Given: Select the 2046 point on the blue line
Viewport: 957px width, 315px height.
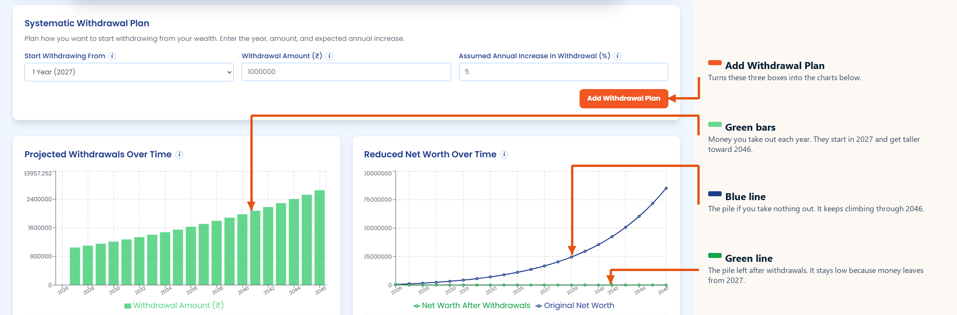Looking at the screenshot, I should (666, 189).
